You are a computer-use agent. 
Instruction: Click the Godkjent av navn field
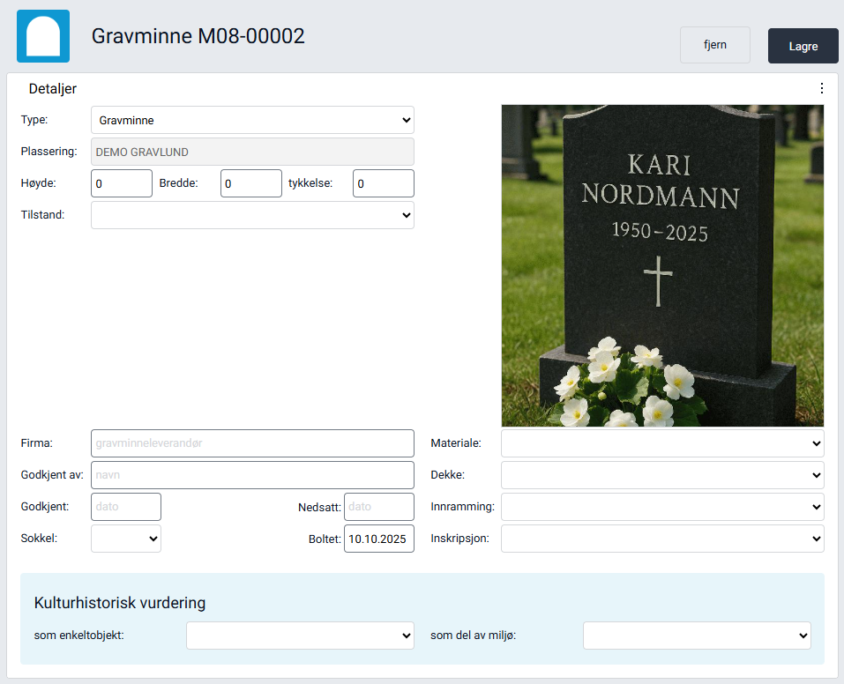click(252, 474)
